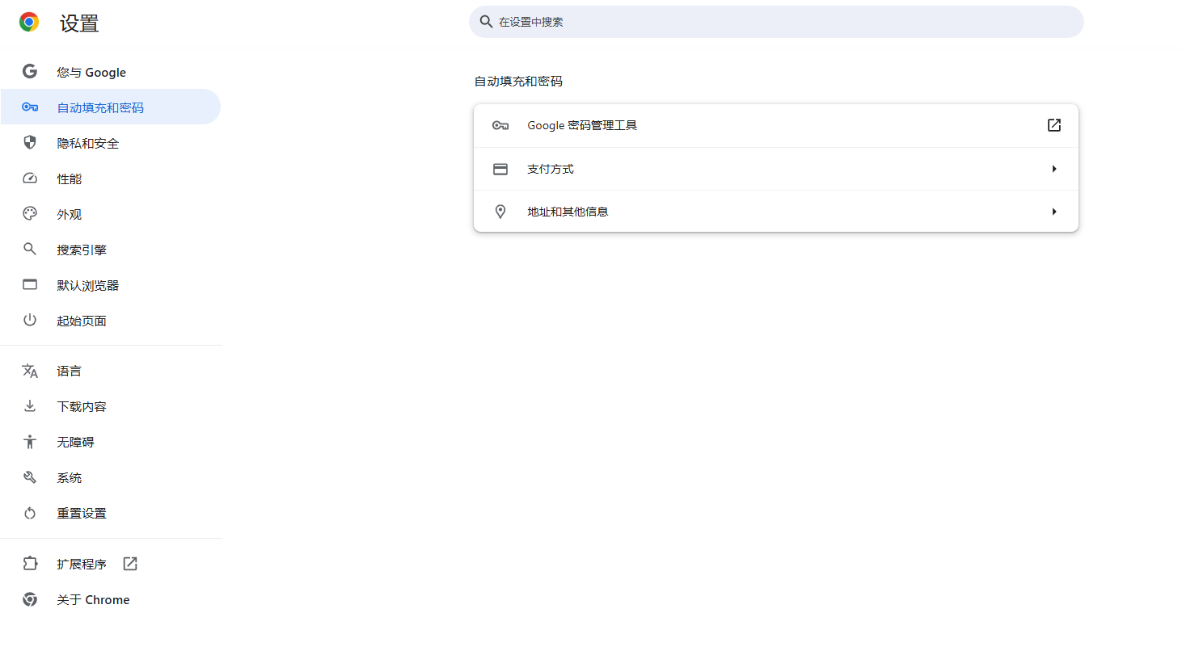Expand the 支付方式 row arrow
The image size is (1182, 655).
click(1053, 169)
